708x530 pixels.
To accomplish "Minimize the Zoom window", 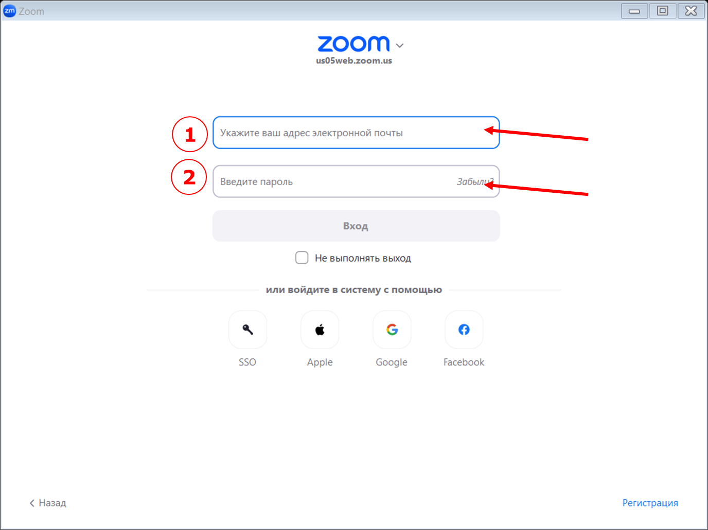I will click(634, 11).
